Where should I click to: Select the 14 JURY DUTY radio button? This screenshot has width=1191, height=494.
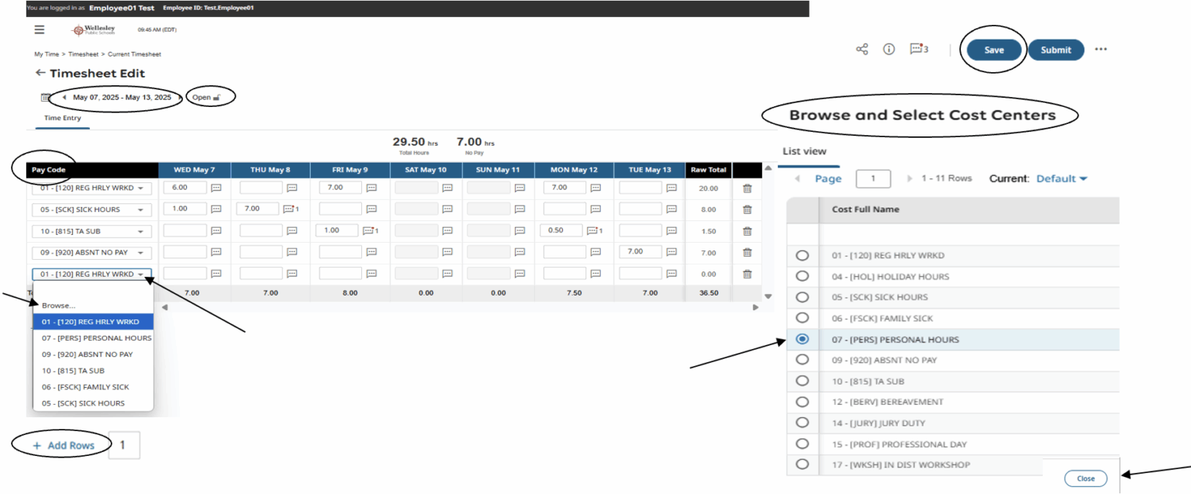coord(803,423)
